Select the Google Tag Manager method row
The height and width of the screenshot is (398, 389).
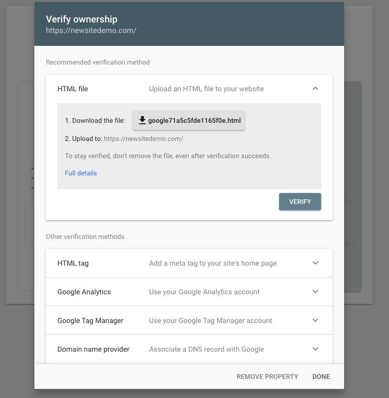[x=143, y=320]
